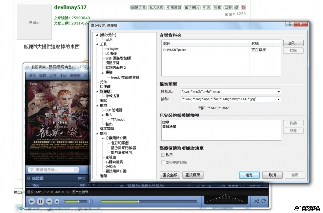The height and width of the screenshot is (213, 323).
Task: Select 專輯清單 in installed viewers list
Action: point(169,126)
